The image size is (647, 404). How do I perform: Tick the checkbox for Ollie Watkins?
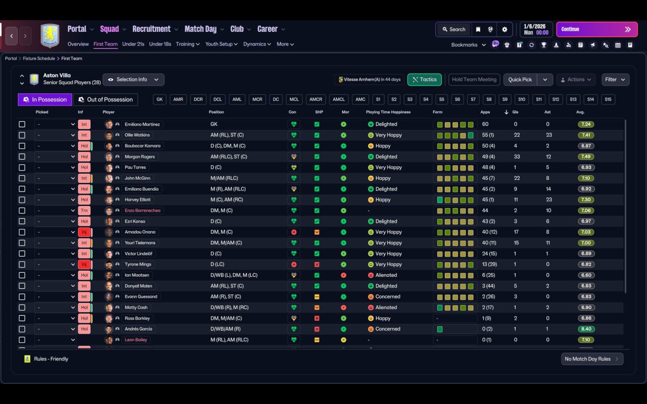click(22, 135)
